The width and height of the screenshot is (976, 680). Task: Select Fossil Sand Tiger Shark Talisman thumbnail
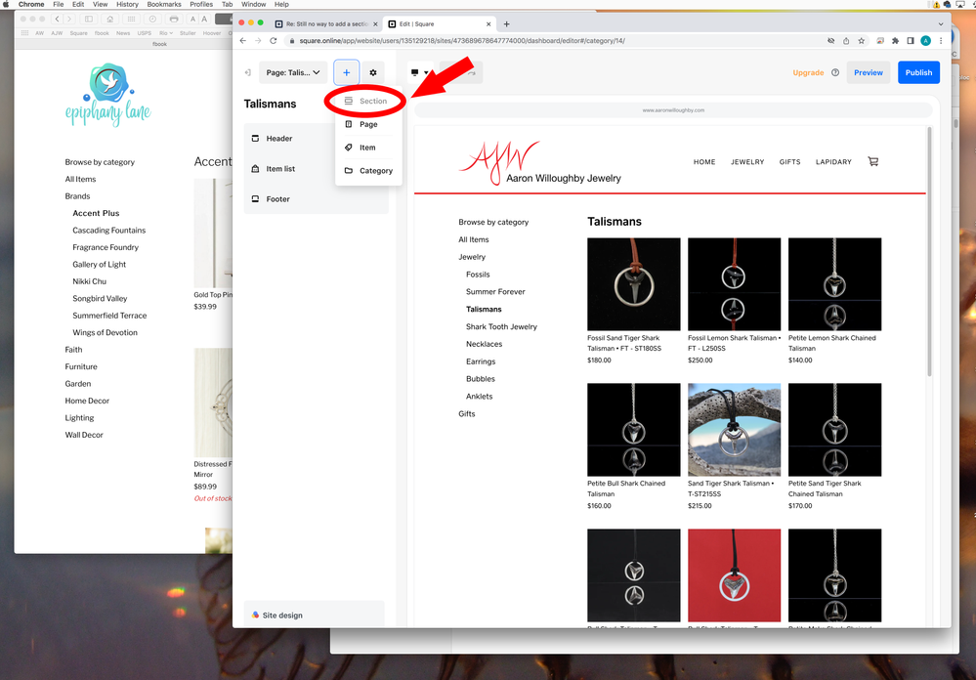[633, 284]
